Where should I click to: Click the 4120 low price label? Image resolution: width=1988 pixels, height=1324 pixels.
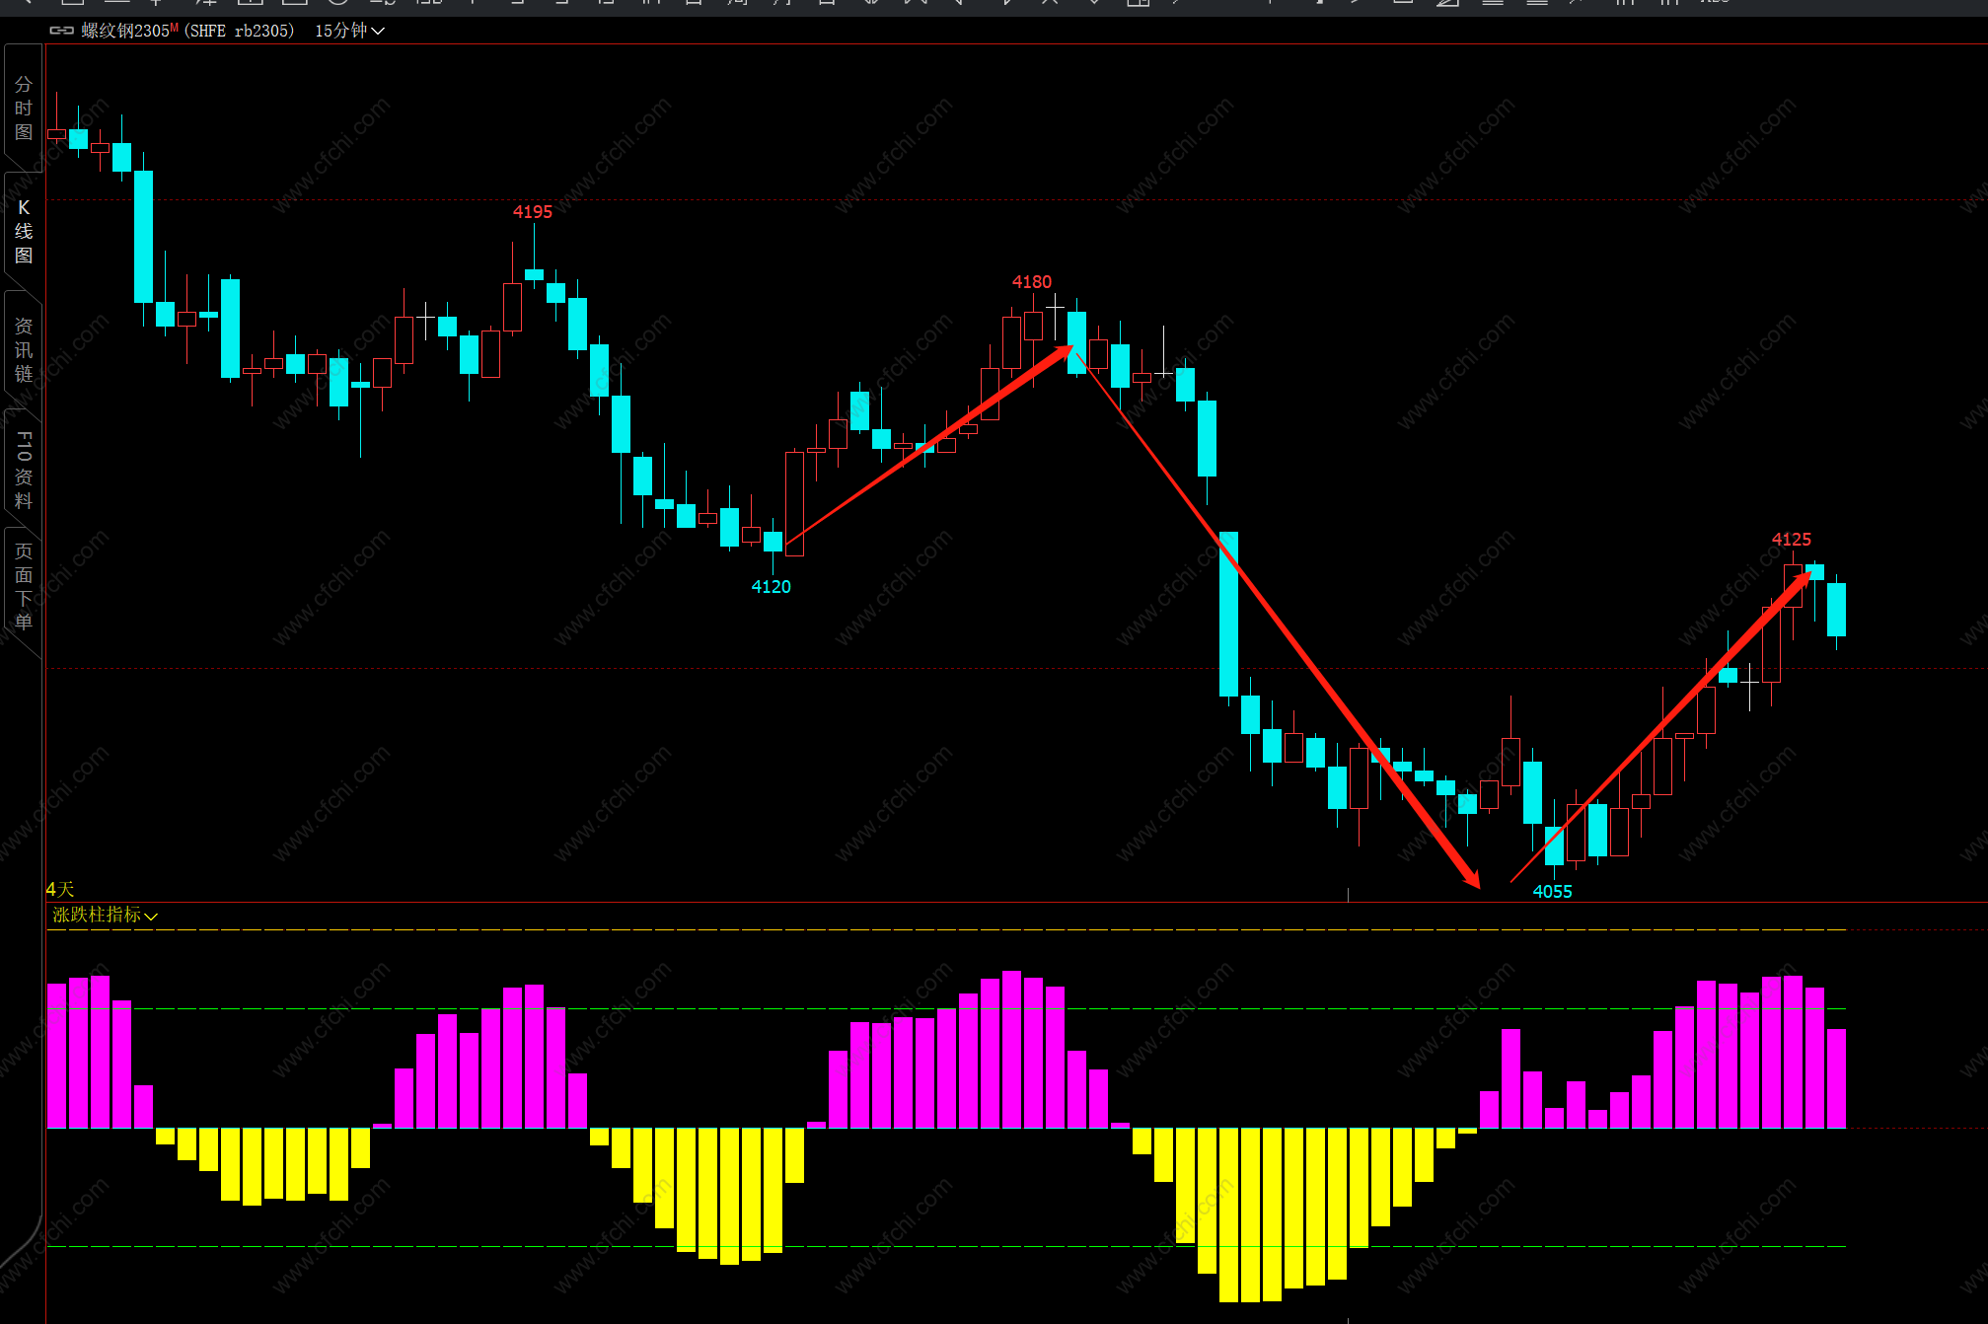(771, 586)
